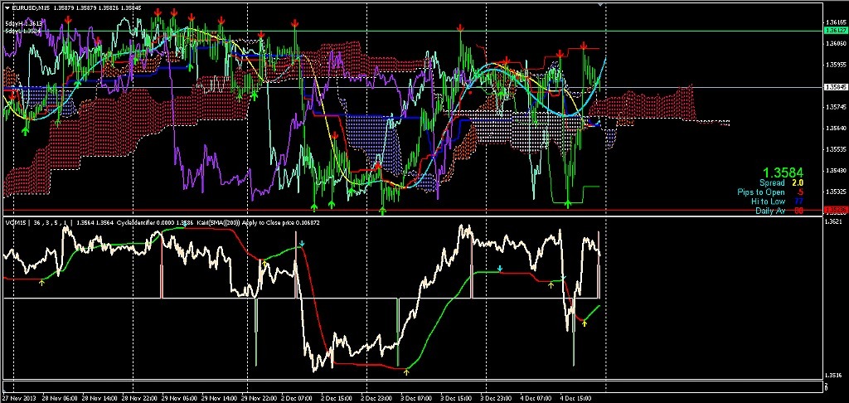Click the small red dot near 3 Dec 15:00
Screen dimensions: 849x403
471,93
